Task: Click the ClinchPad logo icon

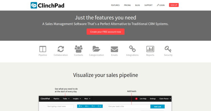Action: [x=34, y=5]
